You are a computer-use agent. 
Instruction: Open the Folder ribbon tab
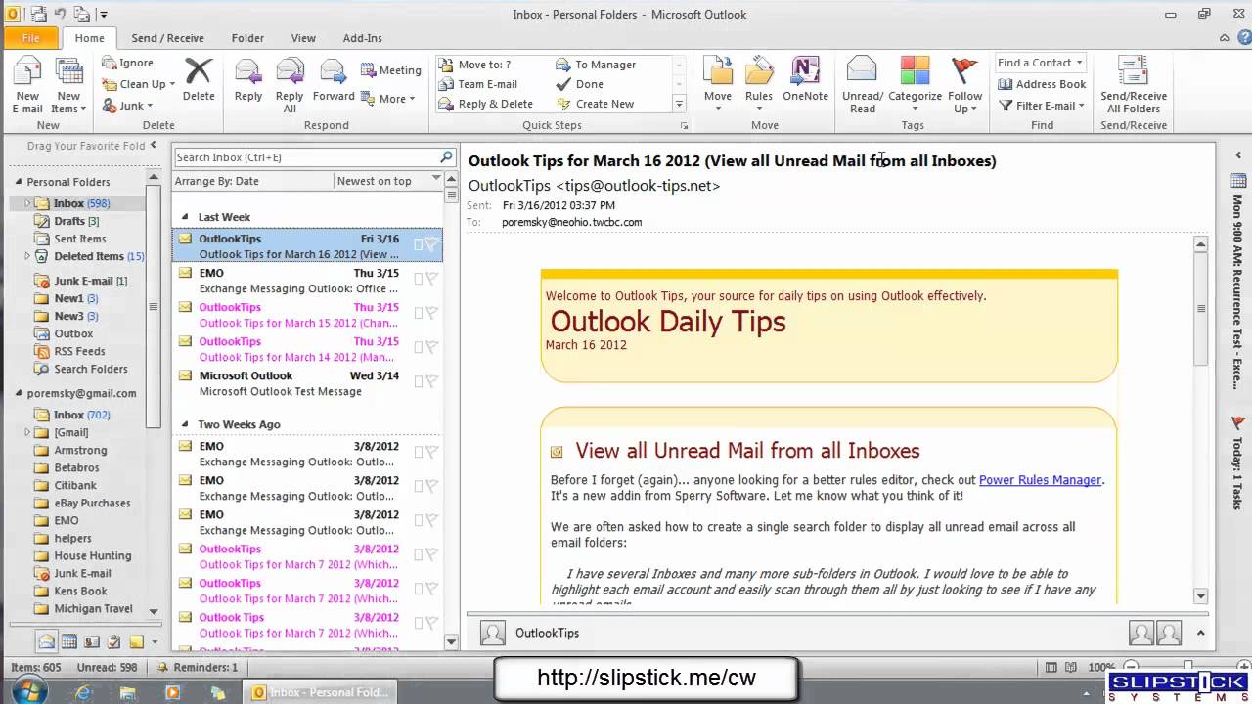click(247, 38)
